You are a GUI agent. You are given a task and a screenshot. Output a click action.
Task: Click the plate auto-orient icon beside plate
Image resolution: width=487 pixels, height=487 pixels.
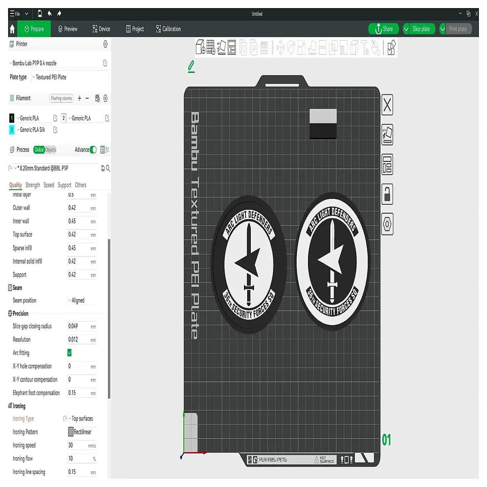click(x=387, y=135)
